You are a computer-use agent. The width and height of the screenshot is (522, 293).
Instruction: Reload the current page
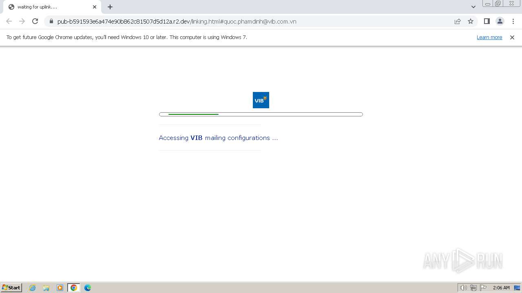(x=35, y=21)
